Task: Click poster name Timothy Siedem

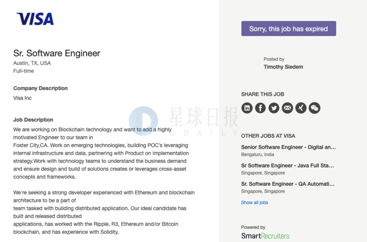Action: pyautogui.click(x=283, y=67)
